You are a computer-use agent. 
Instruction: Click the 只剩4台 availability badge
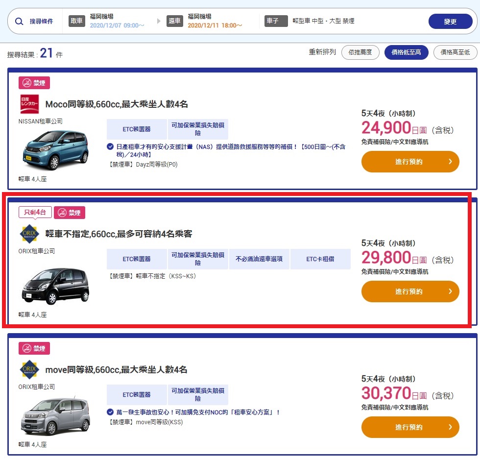(x=35, y=213)
